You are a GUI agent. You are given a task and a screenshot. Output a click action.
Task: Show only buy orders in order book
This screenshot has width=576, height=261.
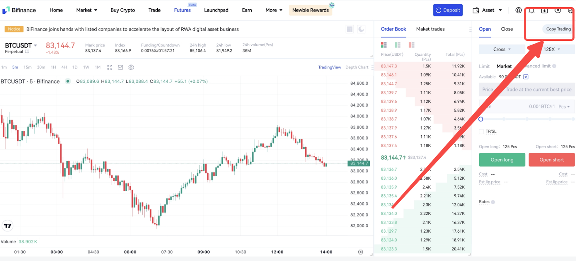click(x=398, y=45)
